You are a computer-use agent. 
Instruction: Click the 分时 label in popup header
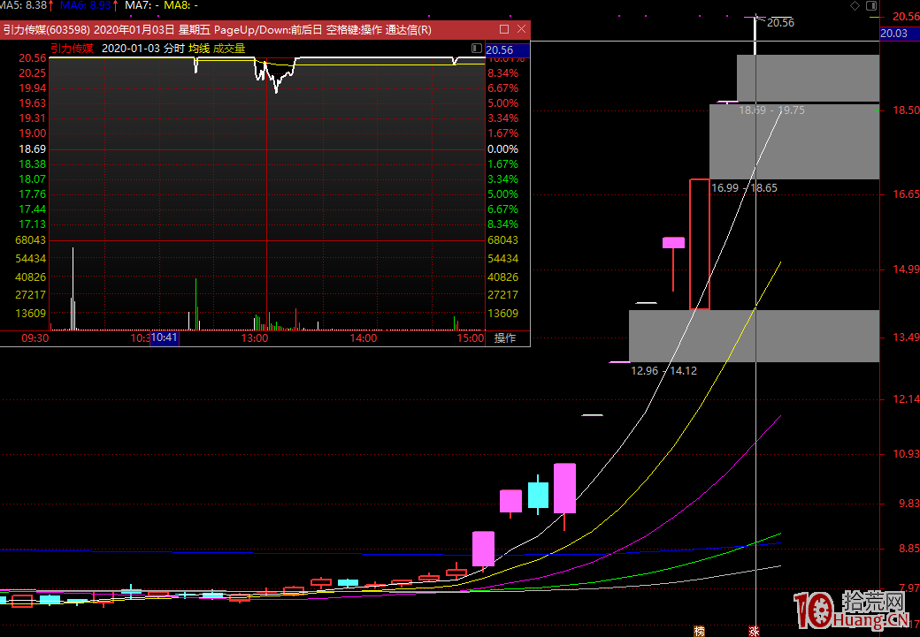click(x=174, y=49)
